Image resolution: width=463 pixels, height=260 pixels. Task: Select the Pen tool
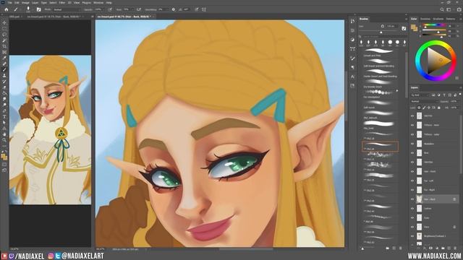[x=4, y=111]
